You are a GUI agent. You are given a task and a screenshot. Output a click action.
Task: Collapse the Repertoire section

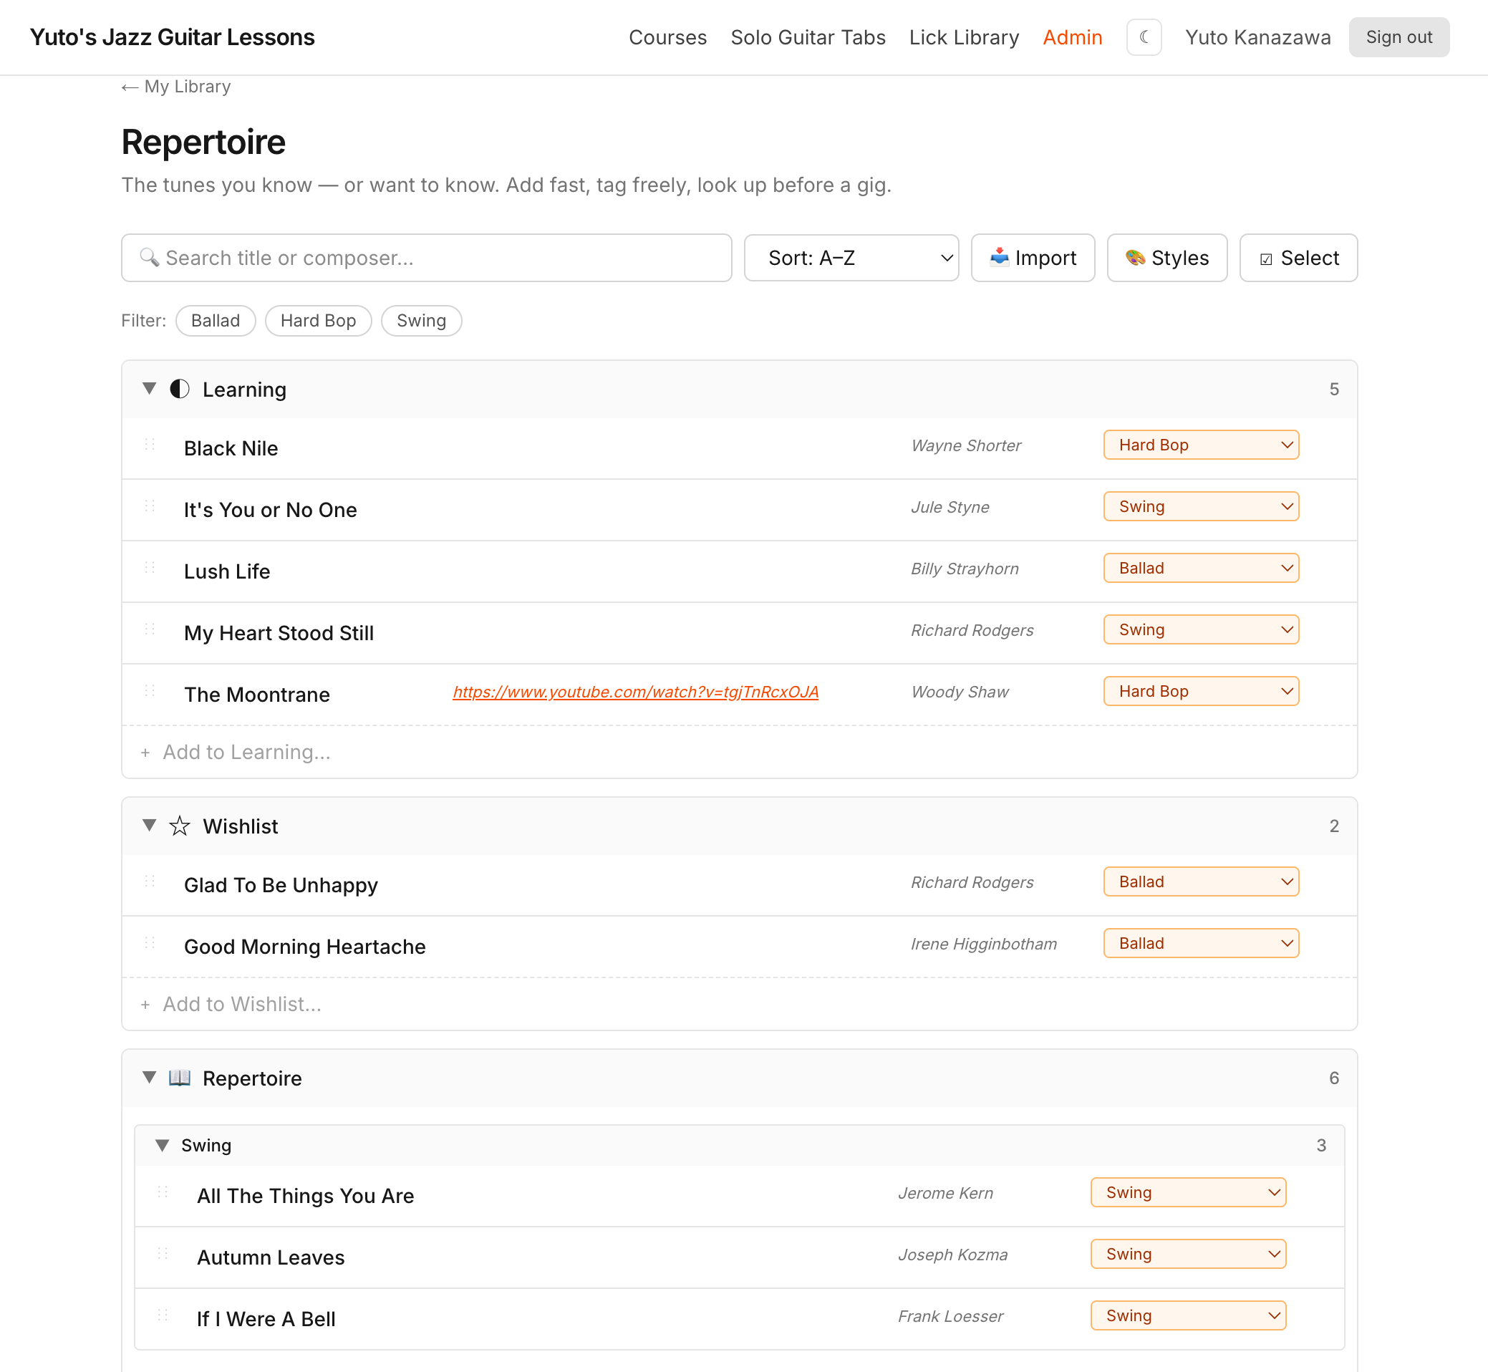pyautogui.click(x=149, y=1077)
